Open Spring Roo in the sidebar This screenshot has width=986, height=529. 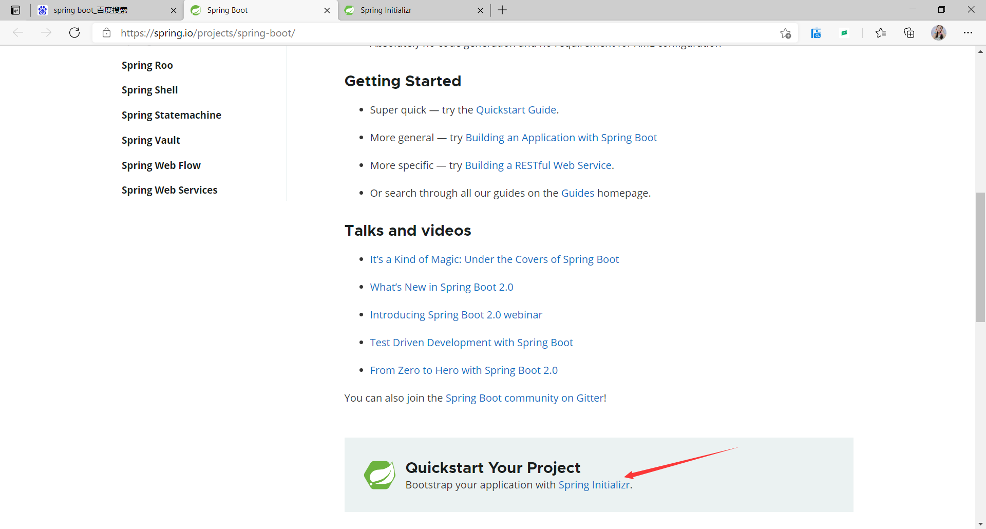pyautogui.click(x=147, y=65)
